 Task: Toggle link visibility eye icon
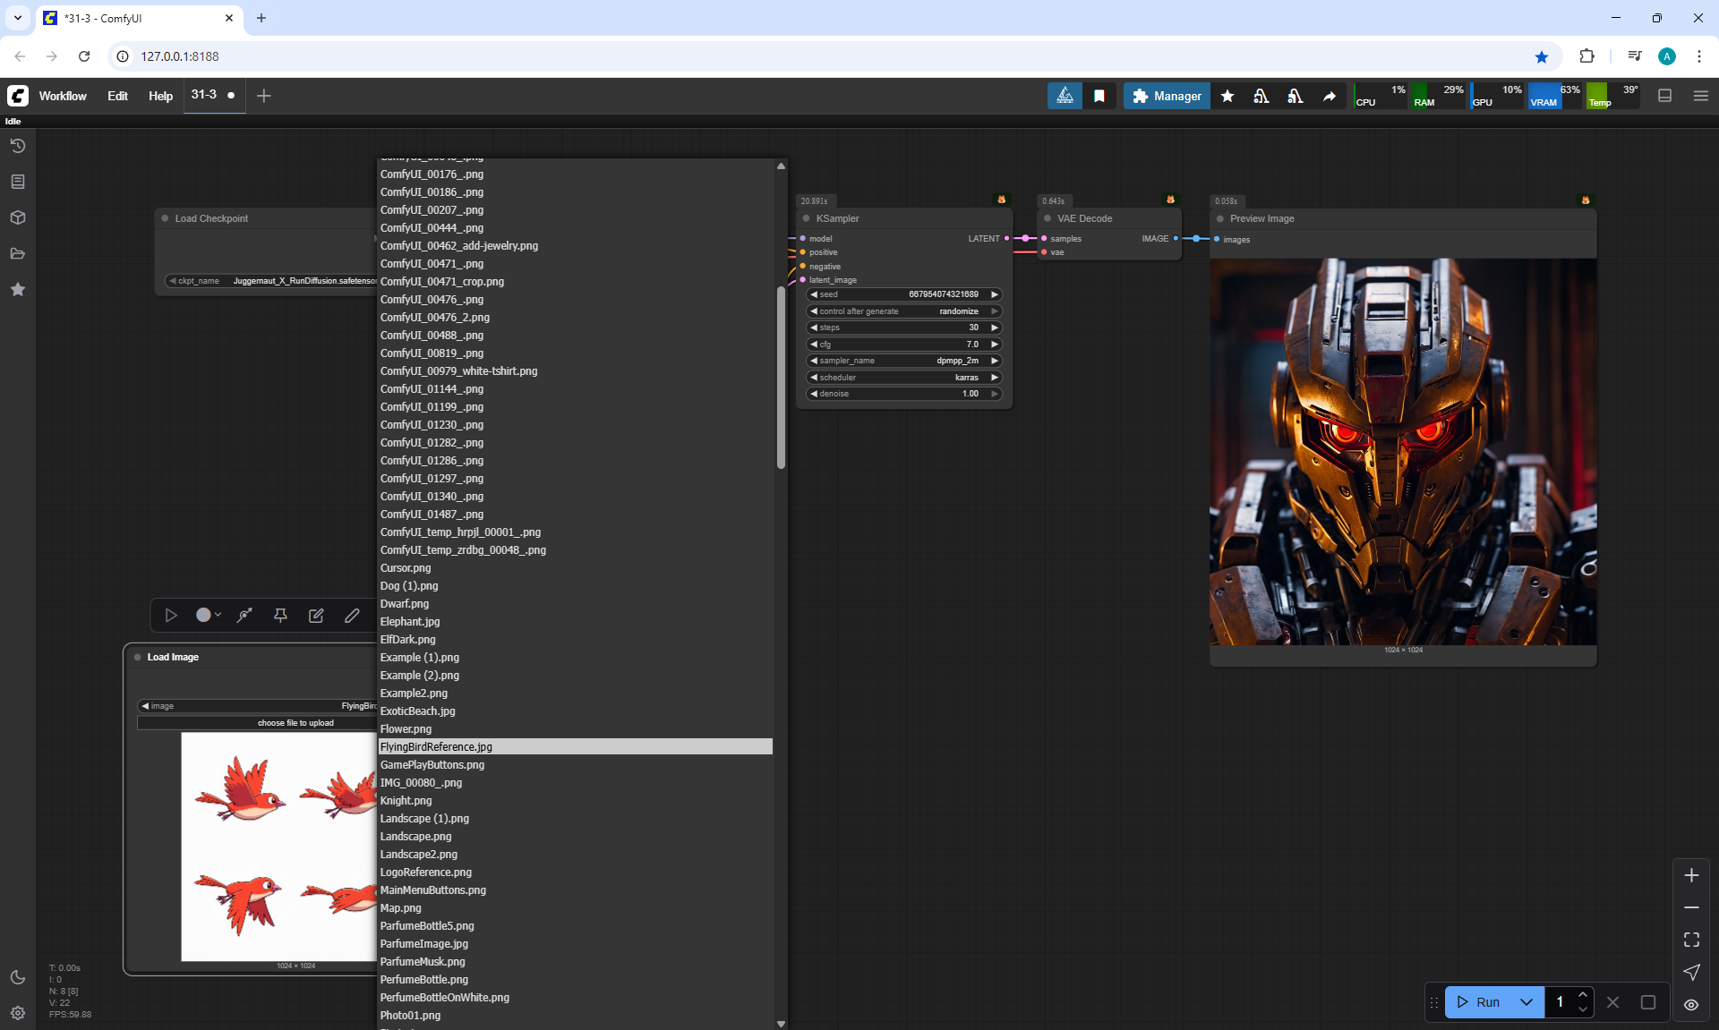pos(1691,1005)
